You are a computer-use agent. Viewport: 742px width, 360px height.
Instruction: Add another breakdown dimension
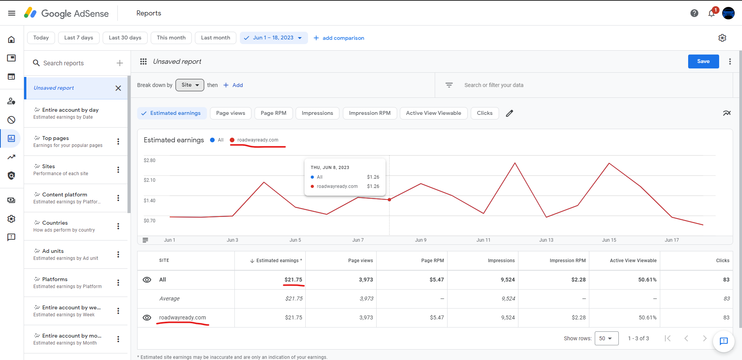point(233,85)
